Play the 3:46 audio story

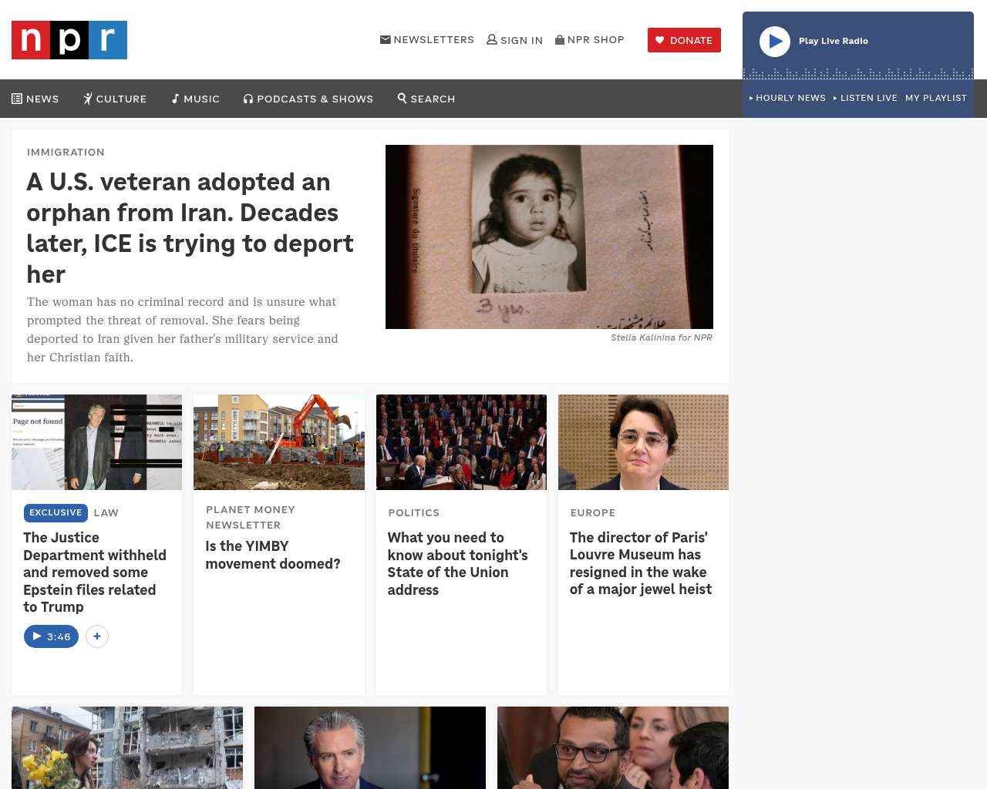click(x=51, y=636)
